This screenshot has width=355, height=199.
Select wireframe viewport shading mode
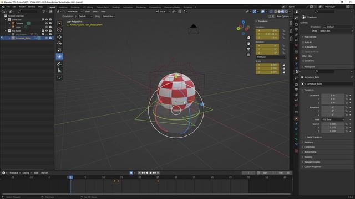pos(276,12)
